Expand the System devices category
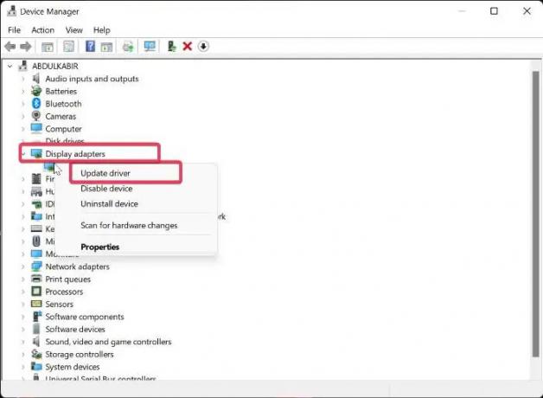This screenshot has height=398, width=543. click(23, 367)
